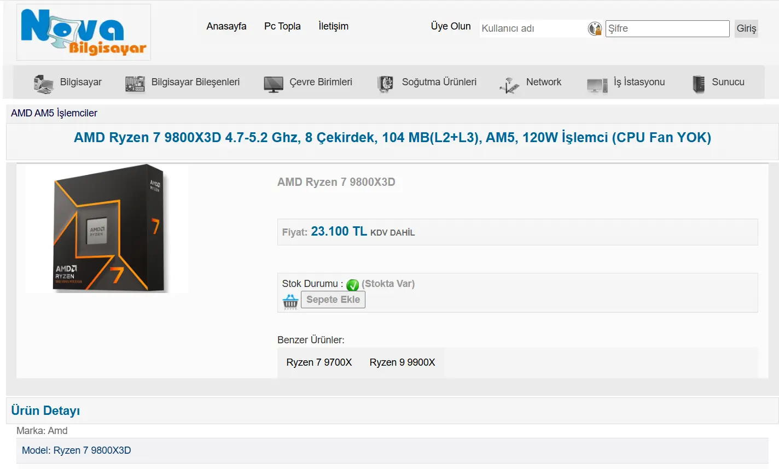Image resolution: width=779 pixels, height=469 pixels.
Task: Click the KDV DAHİL label
Action: [x=393, y=233]
